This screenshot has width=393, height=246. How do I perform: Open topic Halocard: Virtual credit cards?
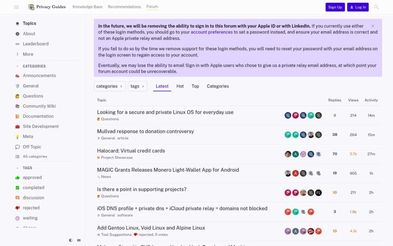coord(131,151)
